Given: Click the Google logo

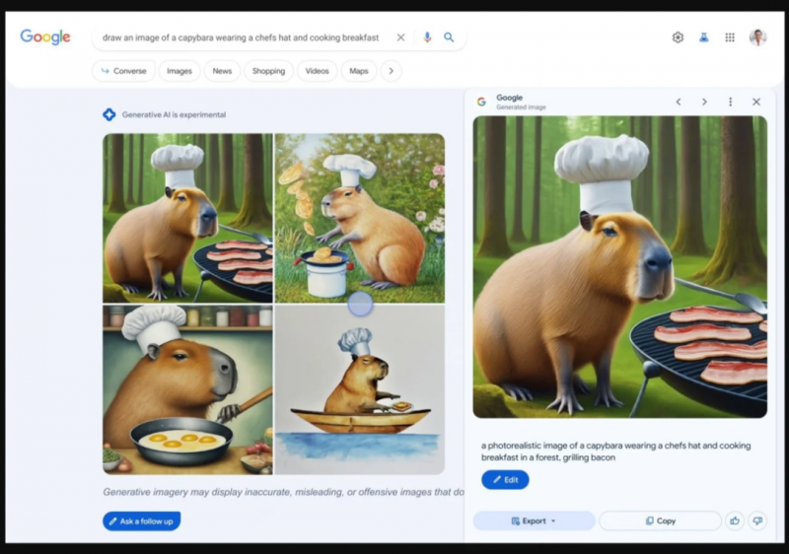Looking at the screenshot, I should 45,37.
